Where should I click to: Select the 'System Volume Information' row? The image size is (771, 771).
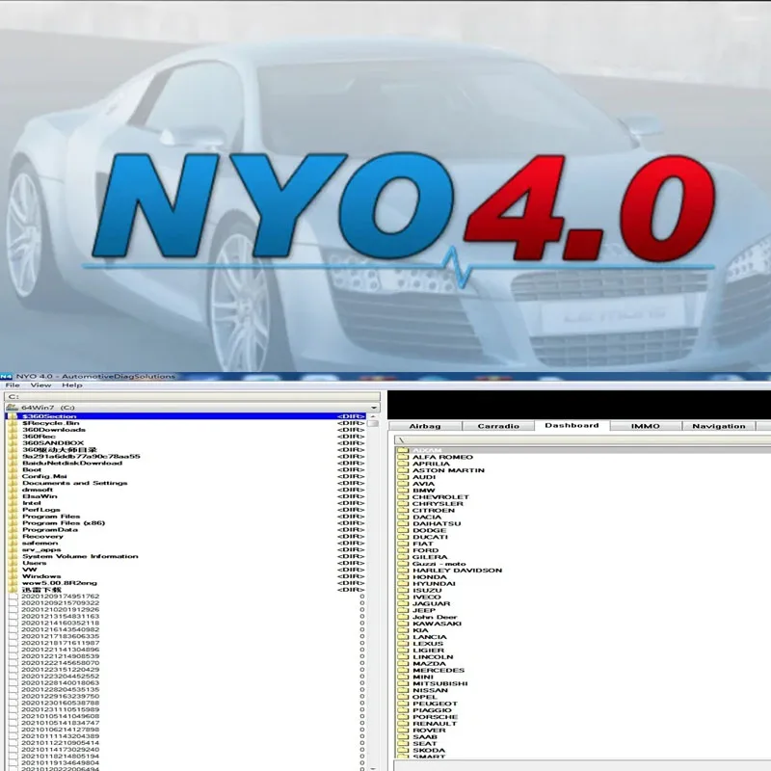click(x=186, y=557)
